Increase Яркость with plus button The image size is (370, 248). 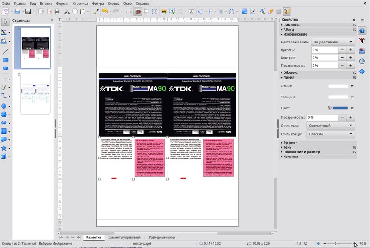pos(352,50)
